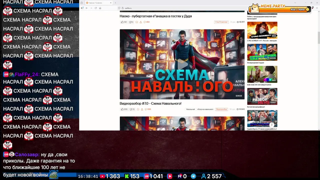This screenshot has height=180, width=320.
Task: Open the Навальный tag
Action: [190, 109]
